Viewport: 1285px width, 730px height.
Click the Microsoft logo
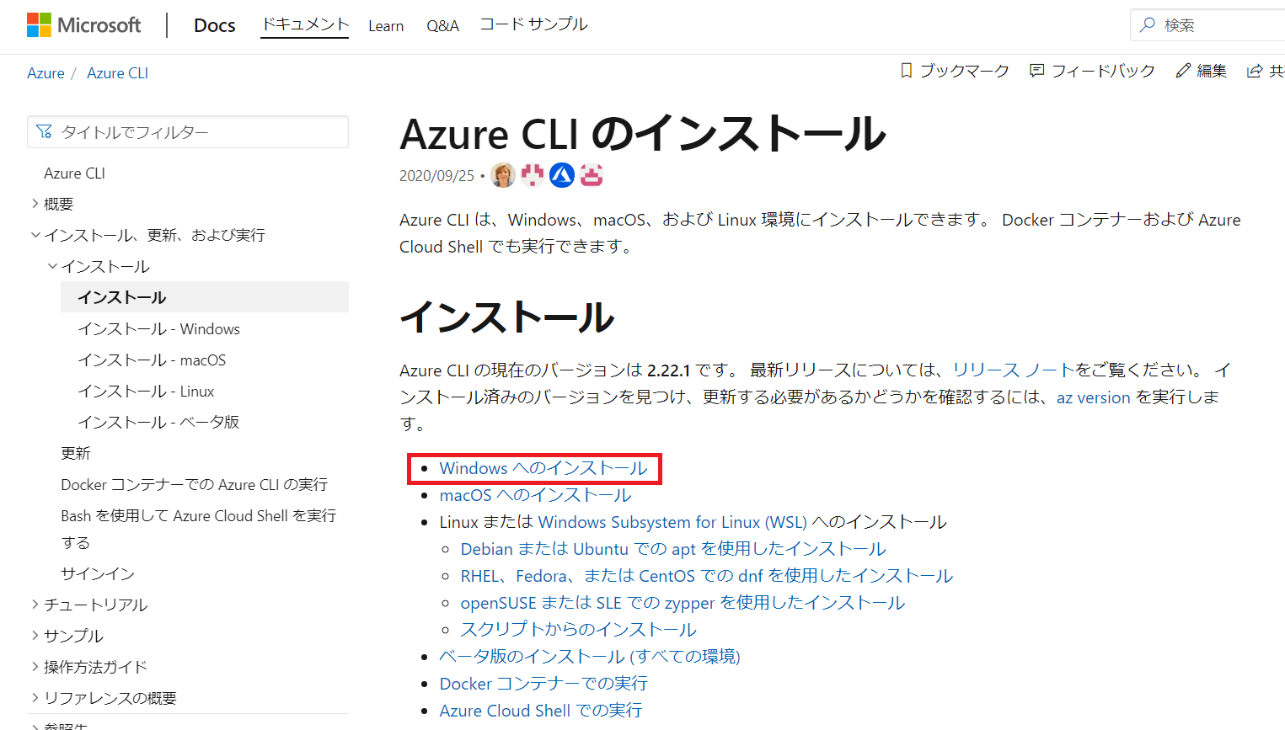[83, 25]
